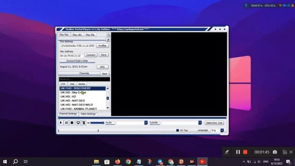Open the Windows Start menu
The image size is (295, 166).
[5, 162]
